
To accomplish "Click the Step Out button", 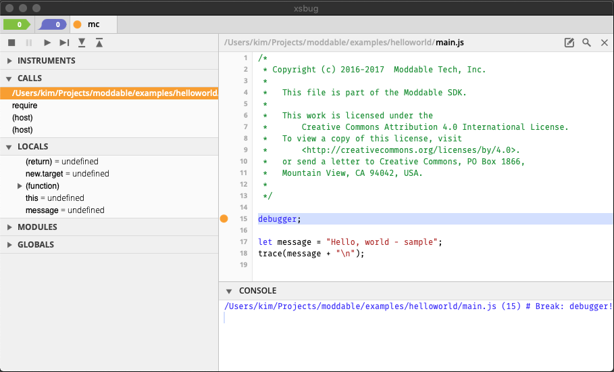I will click(x=99, y=43).
